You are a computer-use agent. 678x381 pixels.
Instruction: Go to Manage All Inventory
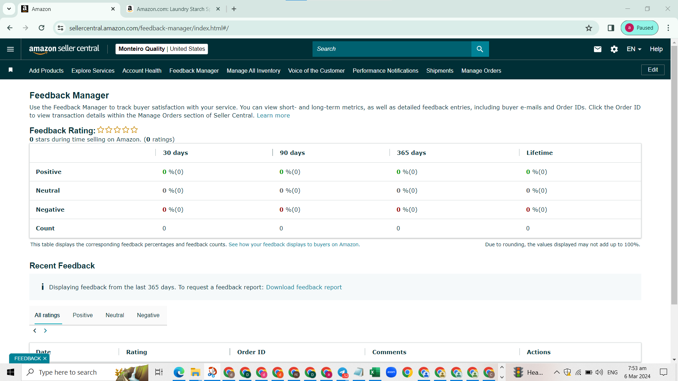click(x=254, y=71)
